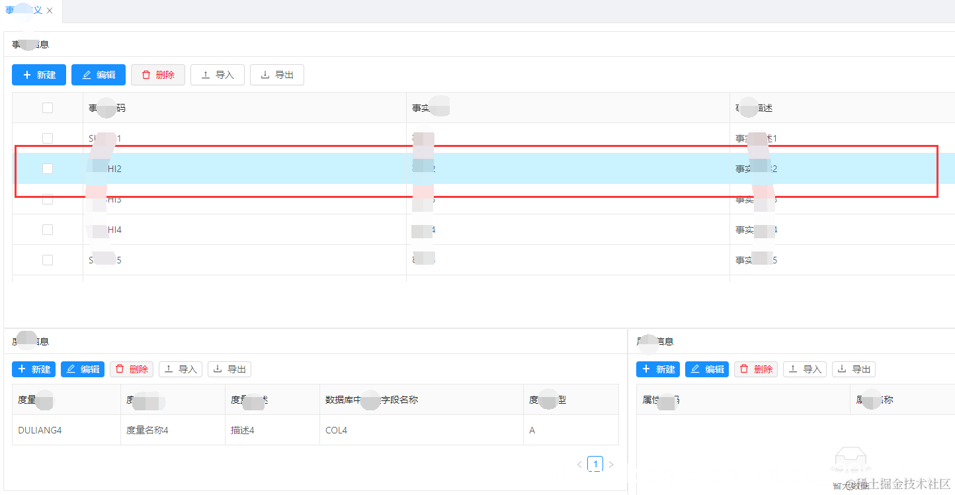The width and height of the screenshot is (955, 495).
Task: Click the 描述4 cell
Action: pos(272,430)
